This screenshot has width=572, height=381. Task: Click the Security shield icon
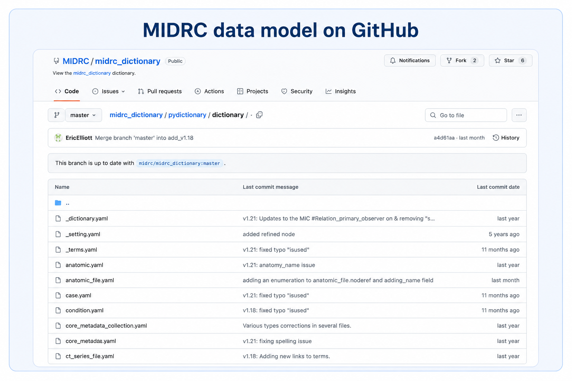tap(284, 91)
